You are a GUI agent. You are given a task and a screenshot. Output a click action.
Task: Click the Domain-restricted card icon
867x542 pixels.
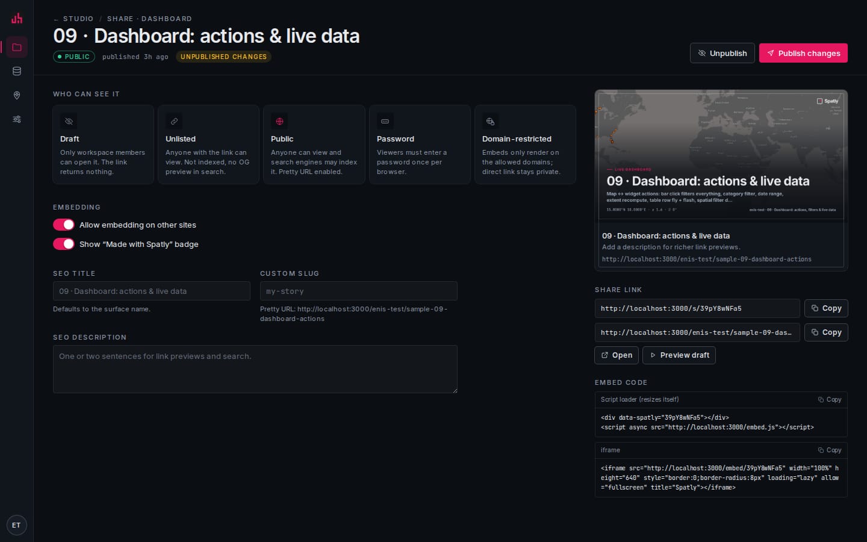[490, 121]
